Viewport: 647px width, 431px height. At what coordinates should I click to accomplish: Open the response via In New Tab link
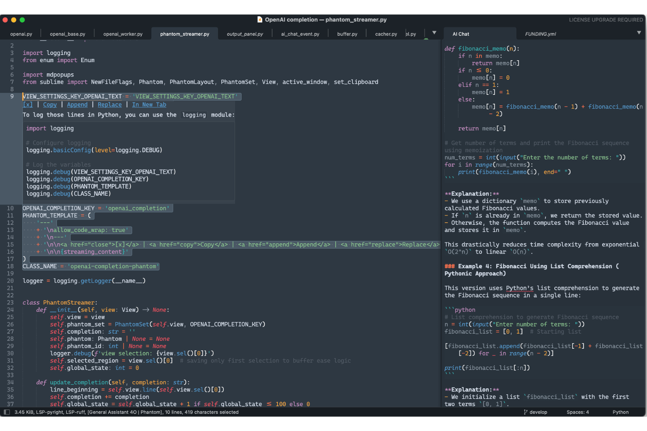(x=149, y=104)
